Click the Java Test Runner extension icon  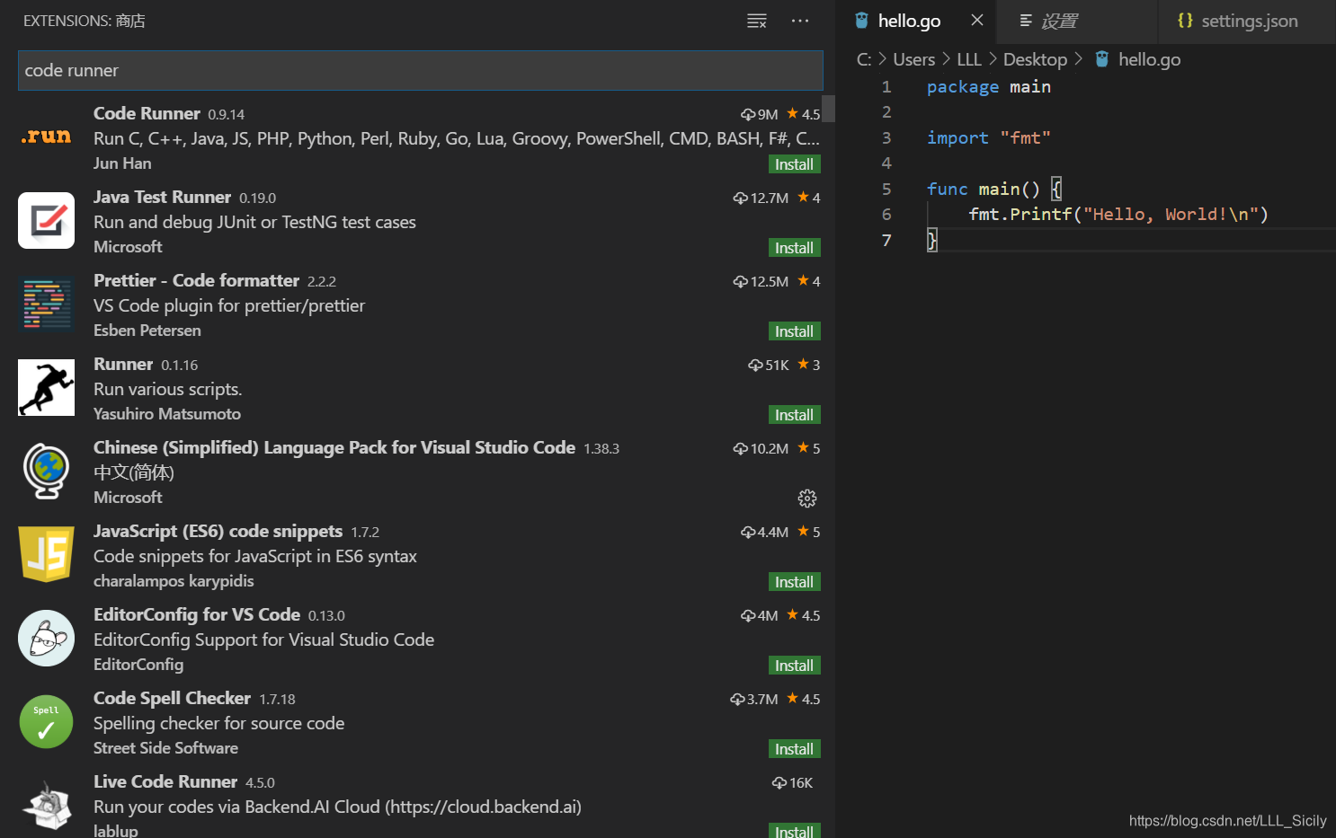[46, 220]
